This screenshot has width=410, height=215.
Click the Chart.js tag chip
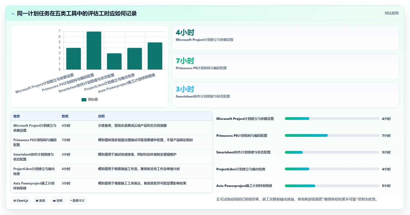21,201
